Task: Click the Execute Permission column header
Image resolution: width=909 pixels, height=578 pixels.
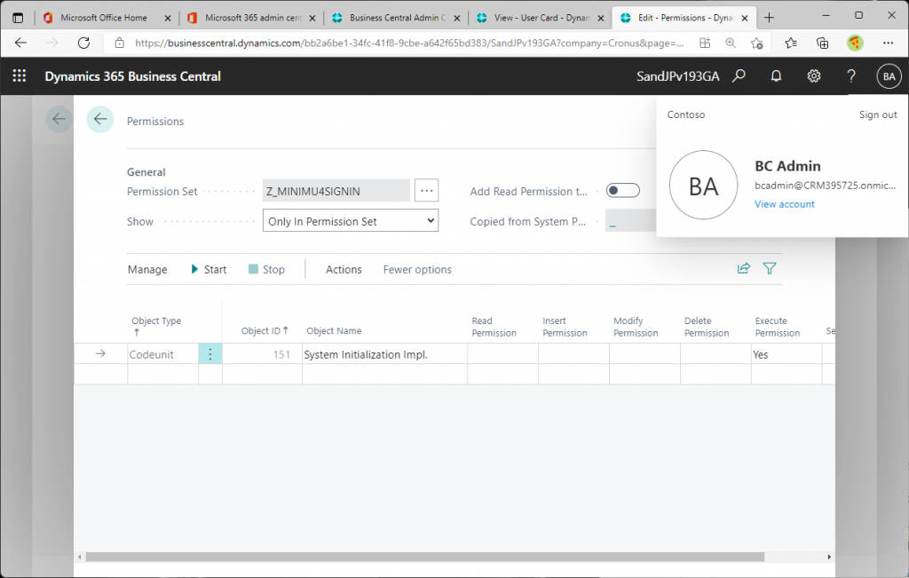Action: pyautogui.click(x=777, y=327)
